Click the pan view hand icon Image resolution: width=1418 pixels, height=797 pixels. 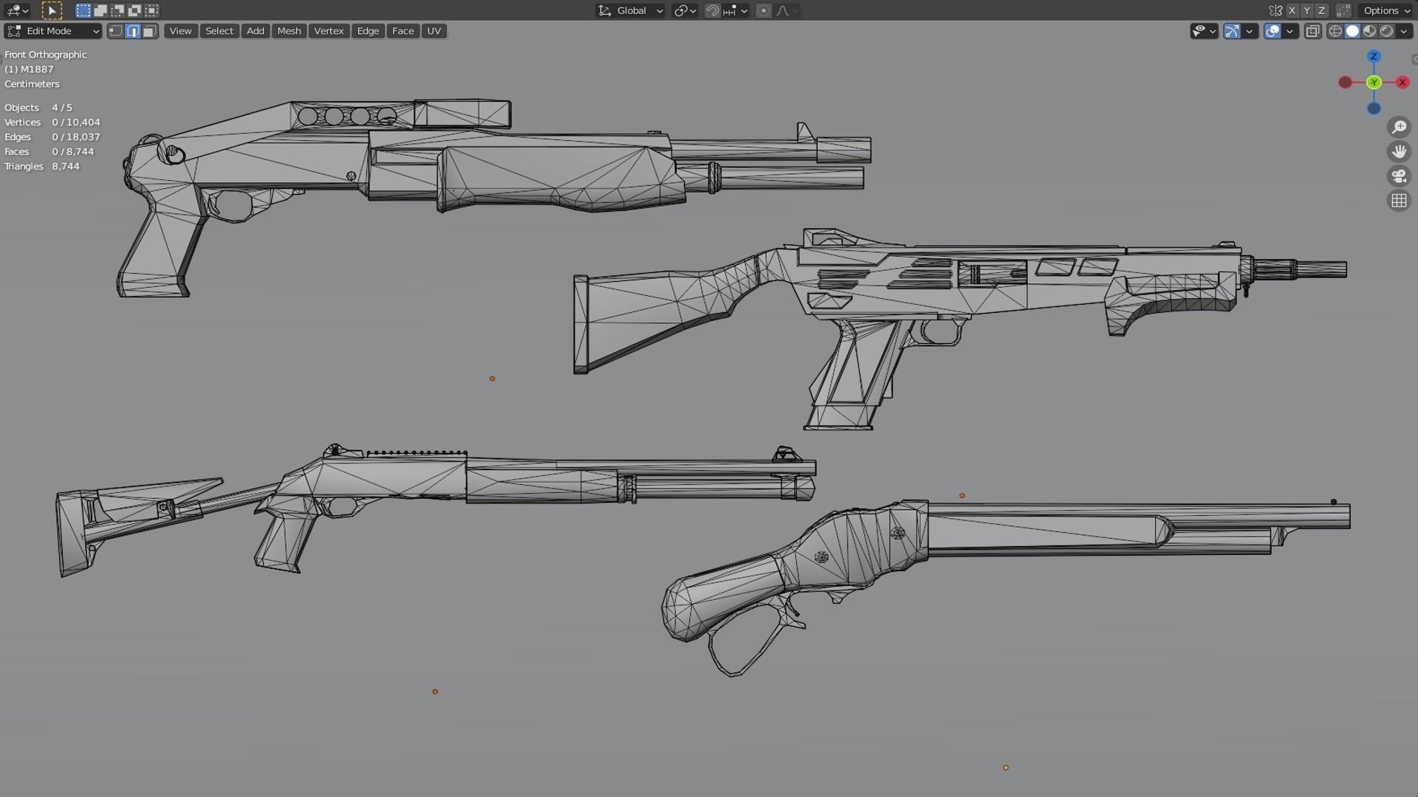click(1399, 151)
